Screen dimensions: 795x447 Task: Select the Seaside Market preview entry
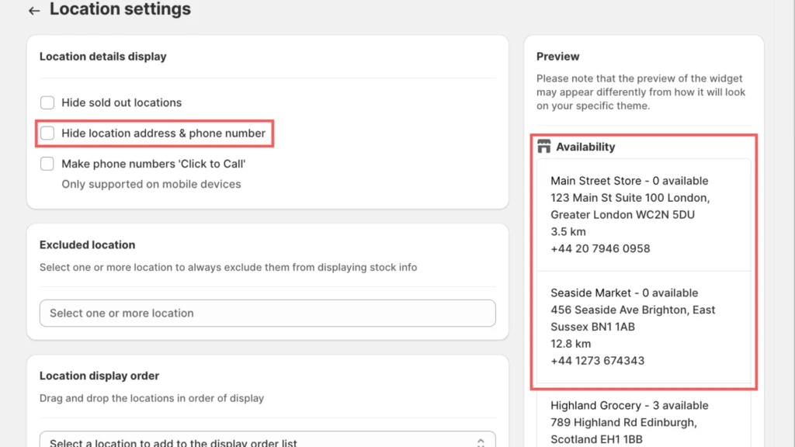(x=624, y=293)
